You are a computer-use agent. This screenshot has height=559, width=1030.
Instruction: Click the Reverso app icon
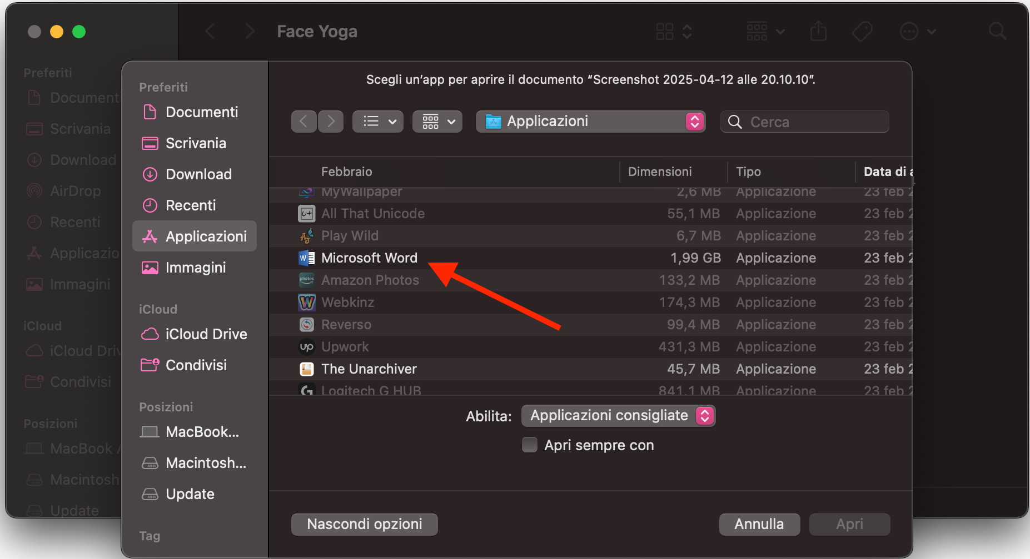pyautogui.click(x=306, y=324)
